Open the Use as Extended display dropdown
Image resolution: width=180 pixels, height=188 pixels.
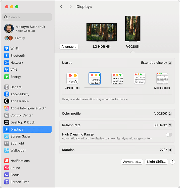(156, 63)
